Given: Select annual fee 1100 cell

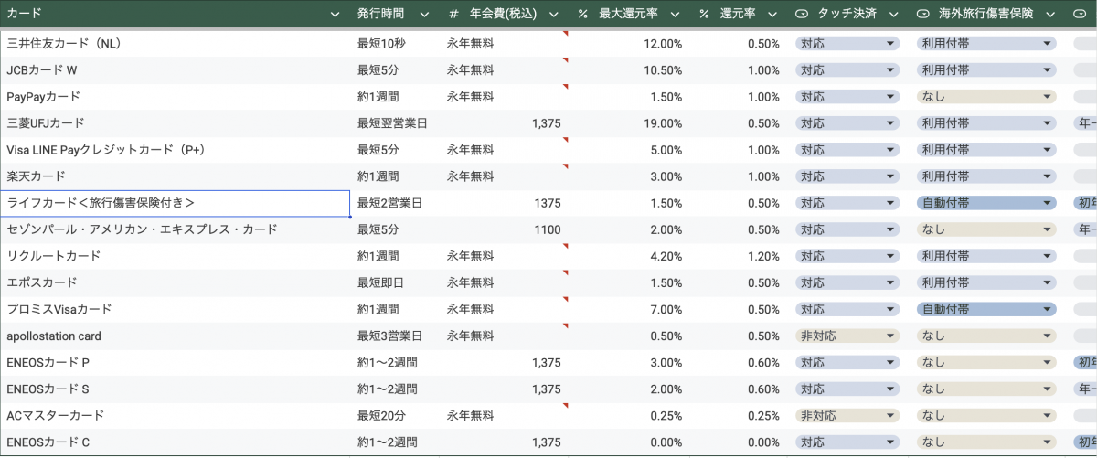Looking at the screenshot, I should [504, 229].
